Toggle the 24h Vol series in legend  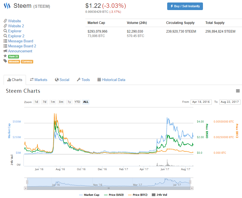pos(159,195)
